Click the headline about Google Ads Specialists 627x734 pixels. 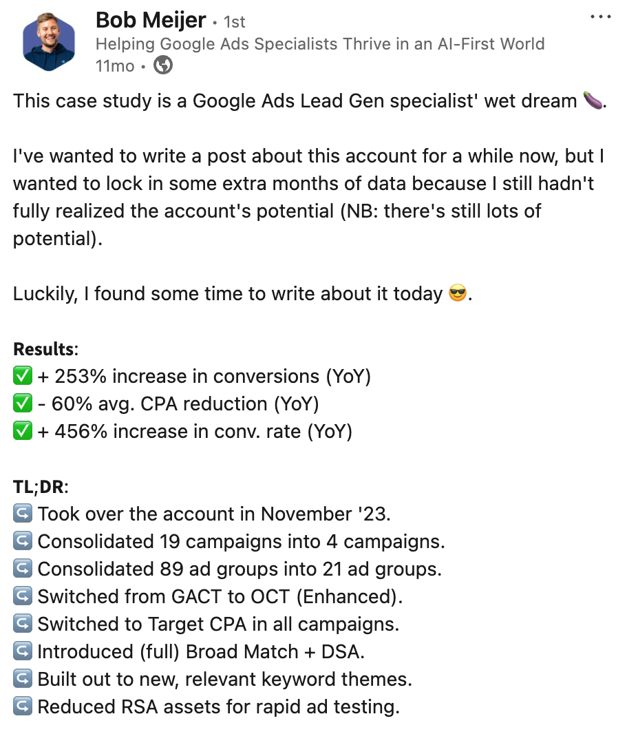point(320,44)
